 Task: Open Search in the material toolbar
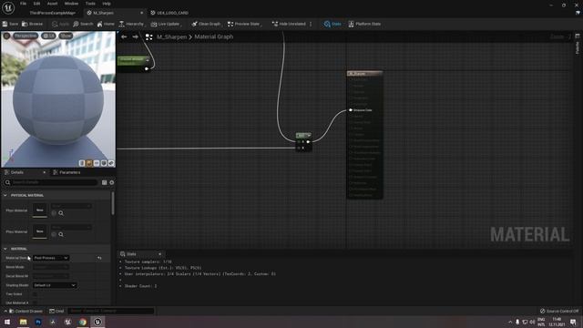point(83,24)
